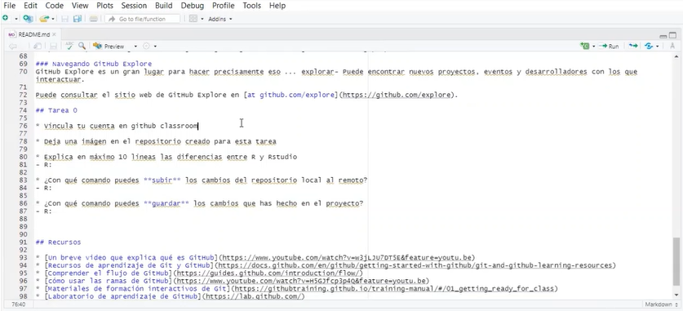Viewport: 683px width, 311px height.
Task: Close the README.md tab
Action: coord(54,35)
